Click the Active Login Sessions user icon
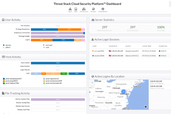Viewport: 171px width, 114px height. point(93,39)
